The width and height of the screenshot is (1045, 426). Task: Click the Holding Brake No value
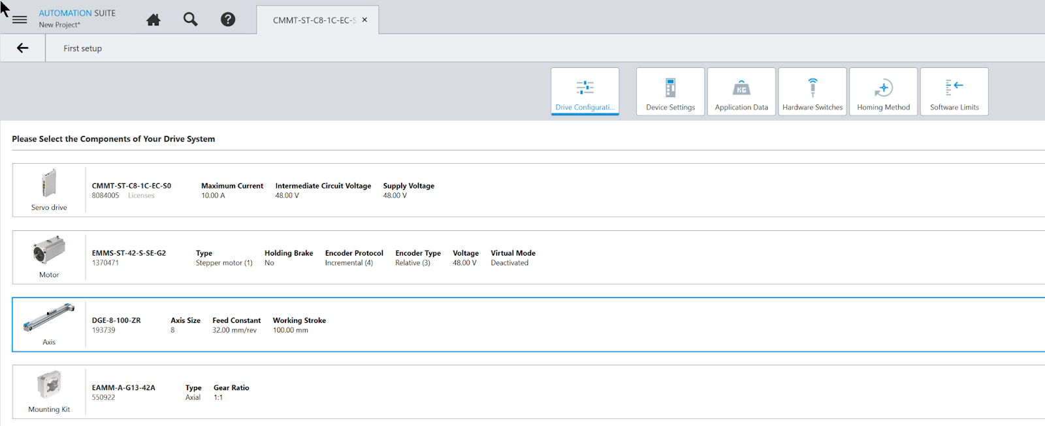click(x=269, y=263)
